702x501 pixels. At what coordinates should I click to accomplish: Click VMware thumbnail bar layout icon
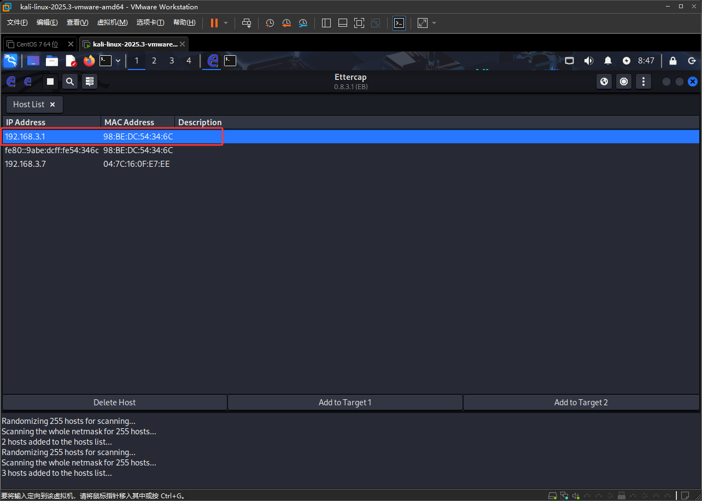343,23
